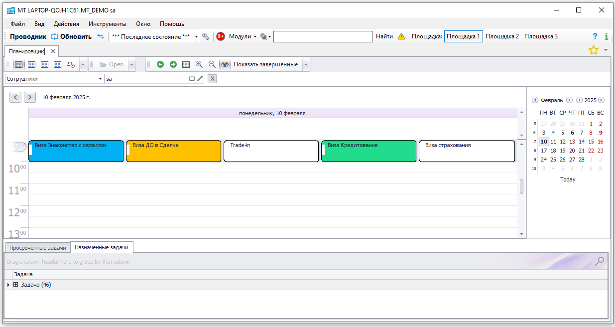Click the green back arrow in scheduler toolbar
Viewport: 615px width, 327px height.
[x=160, y=64]
